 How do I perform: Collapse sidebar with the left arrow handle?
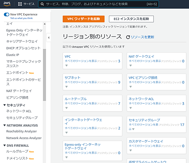coord(49,38)
